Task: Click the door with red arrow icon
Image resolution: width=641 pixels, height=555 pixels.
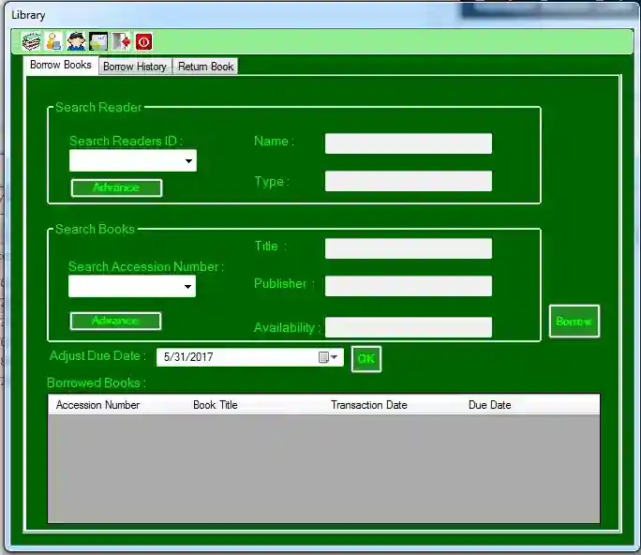Action: tap(121, 41)
